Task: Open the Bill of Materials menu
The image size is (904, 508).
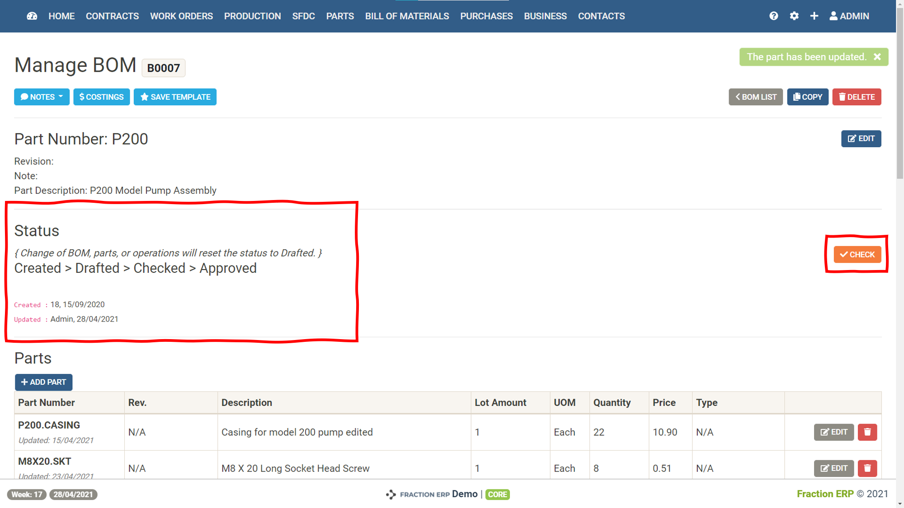Action: coord(407,16)
